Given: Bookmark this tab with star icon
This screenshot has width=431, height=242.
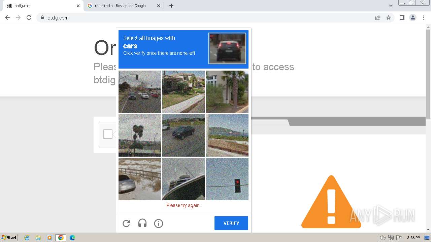Looking at the screenshot, I should (389, 17).
